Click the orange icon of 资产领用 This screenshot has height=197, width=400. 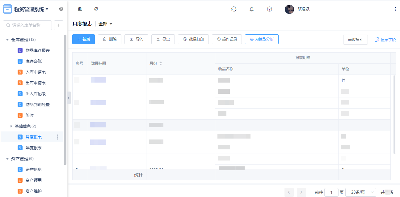[x=20, y=180]
